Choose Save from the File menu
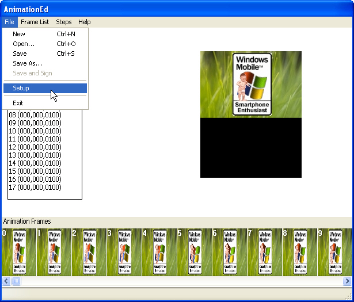This screenshot has height=302, width=354. pos(45,53)
